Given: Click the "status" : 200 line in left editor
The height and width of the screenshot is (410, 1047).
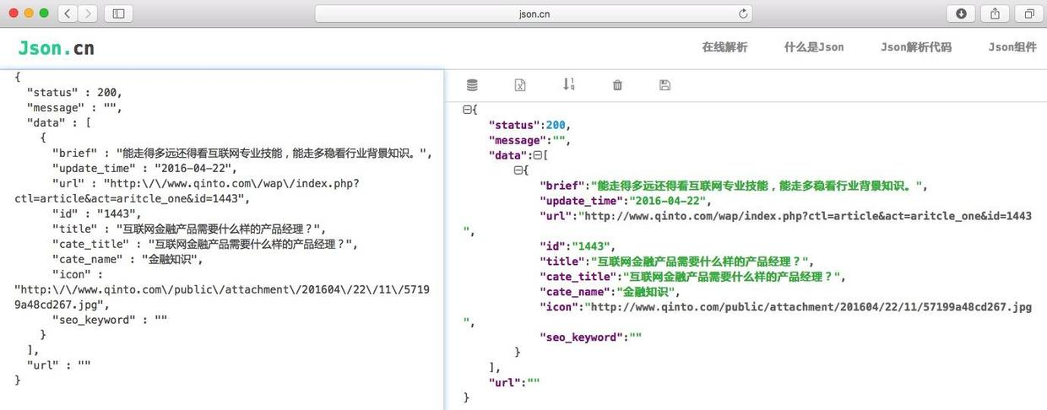Looking at the screenshot, I should click(74, 93).
